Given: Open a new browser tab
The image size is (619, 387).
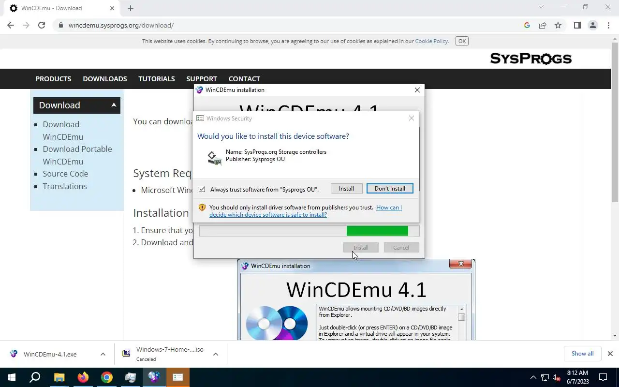Looking at the screenshot, I should tap(131, 8).
